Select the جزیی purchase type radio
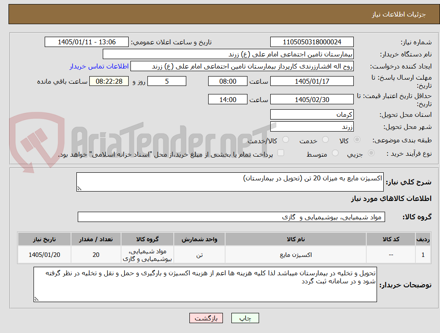 coord(371,153)
